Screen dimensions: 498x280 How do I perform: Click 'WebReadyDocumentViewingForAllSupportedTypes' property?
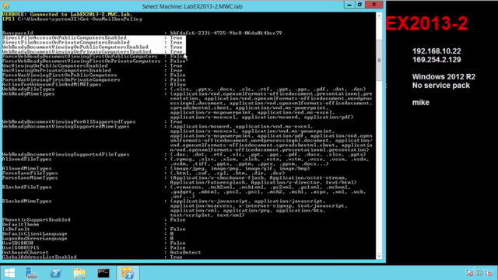click(x=69, y=121)
